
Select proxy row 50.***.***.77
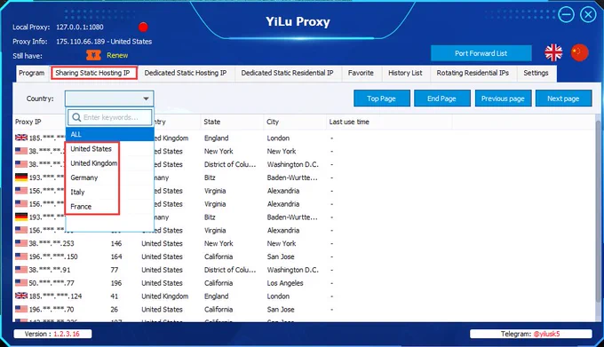(x=305, y=283)
